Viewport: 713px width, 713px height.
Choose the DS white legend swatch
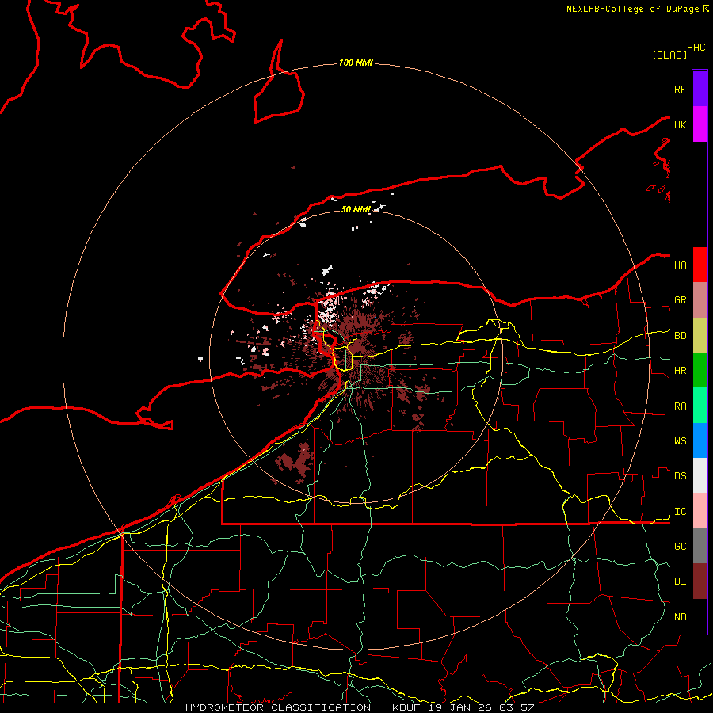[x=700, y=475]
